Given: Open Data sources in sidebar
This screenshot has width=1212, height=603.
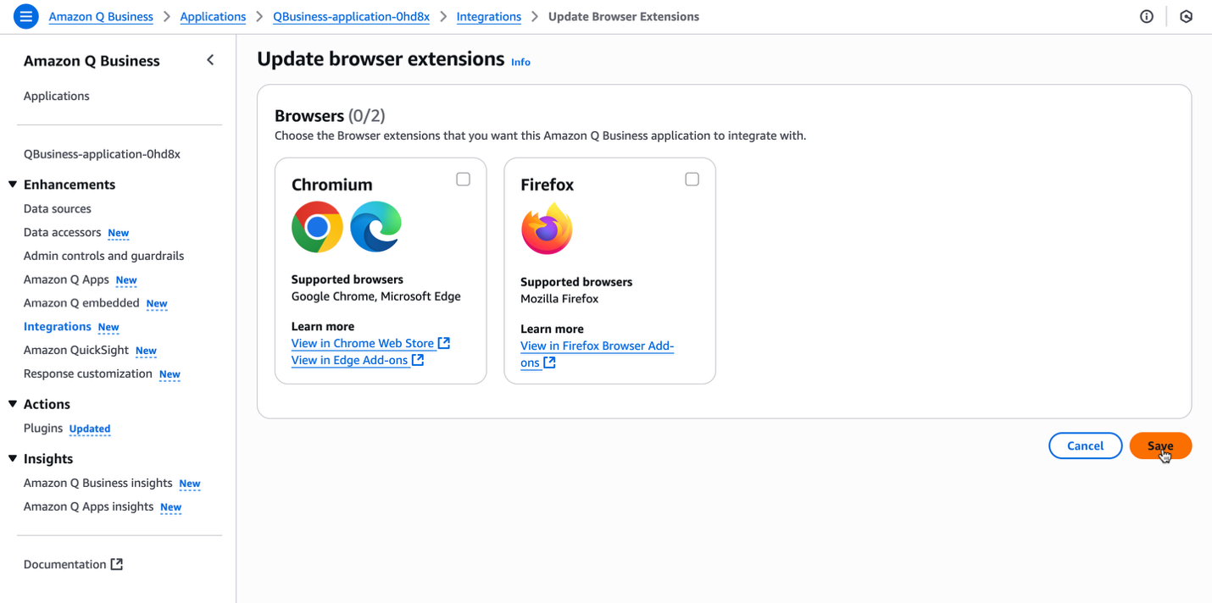Looking at the screenshot, I should coord(58,208).
